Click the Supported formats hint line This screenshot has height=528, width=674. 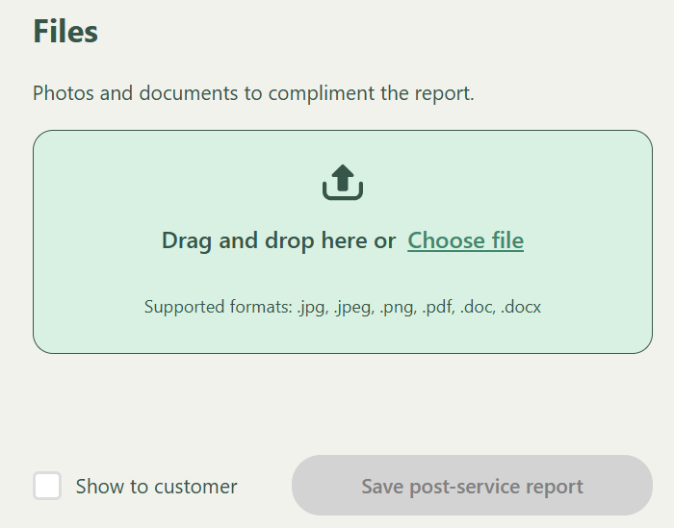click(x=343, y=307)
